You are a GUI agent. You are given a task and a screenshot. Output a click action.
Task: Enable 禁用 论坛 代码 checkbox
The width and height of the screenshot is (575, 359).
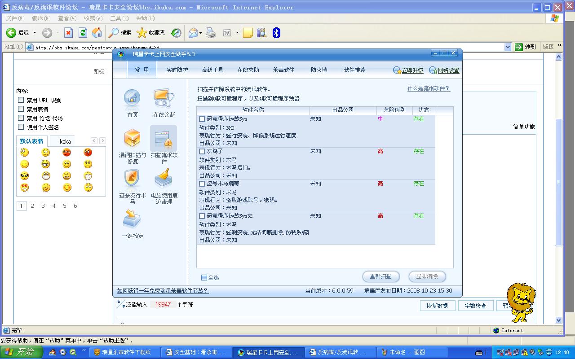click(x=21, y=118)
